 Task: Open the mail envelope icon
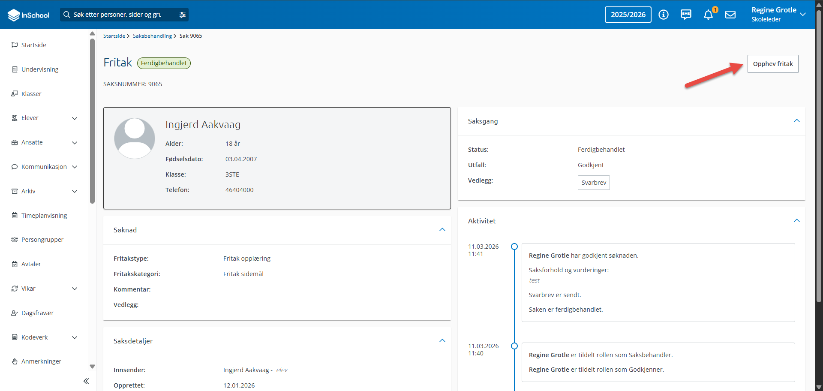(730, 15)
